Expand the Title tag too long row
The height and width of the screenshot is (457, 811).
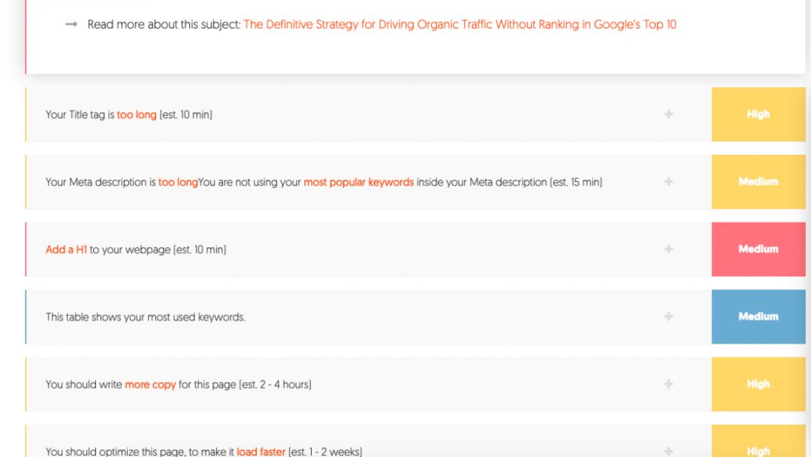click(668, 114)
